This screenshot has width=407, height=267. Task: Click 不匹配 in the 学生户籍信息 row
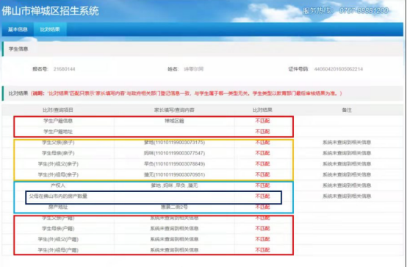[x=262, y=121]
